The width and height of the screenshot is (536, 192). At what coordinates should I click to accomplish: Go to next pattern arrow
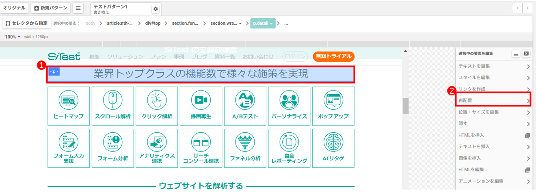[x=528, y=8]
